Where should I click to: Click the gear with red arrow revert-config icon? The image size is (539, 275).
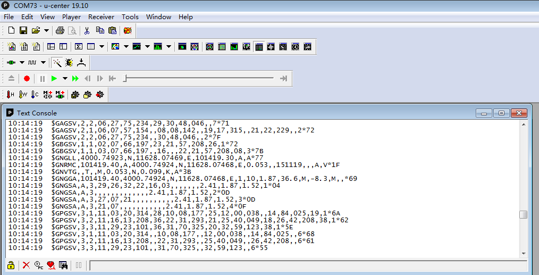pyautogui.click(x=100, y=94)
